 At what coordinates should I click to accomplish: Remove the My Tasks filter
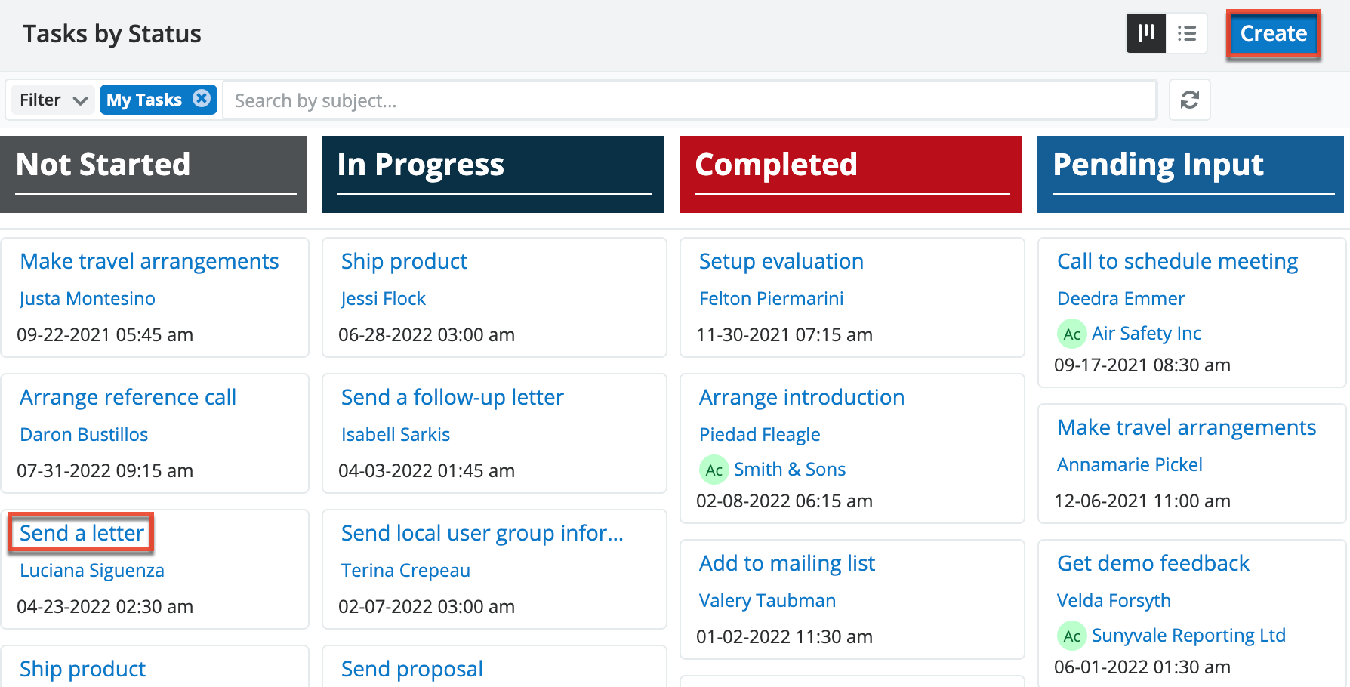point(202,99)
